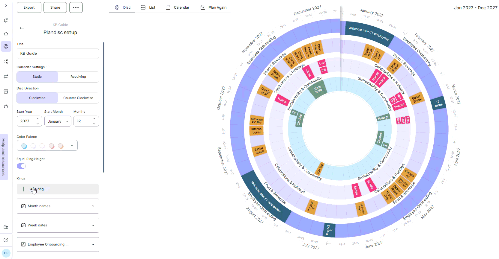Click the swap arrows sidebar icon
The height and width of the screenshot is (259, 499).
[6, 77]
